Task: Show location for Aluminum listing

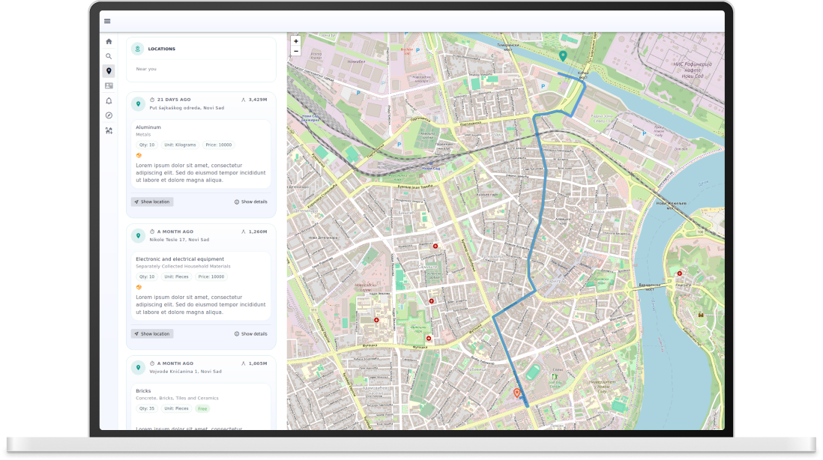Action: 152,202
